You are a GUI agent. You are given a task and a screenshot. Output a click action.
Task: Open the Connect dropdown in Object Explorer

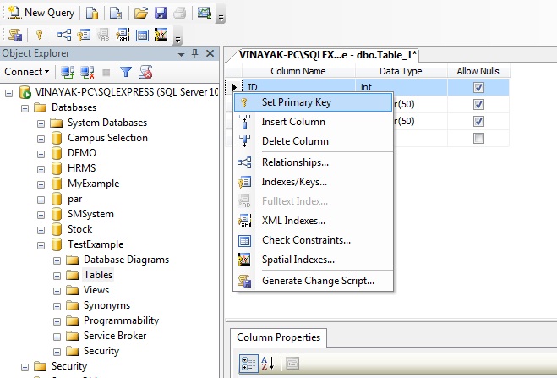pyautogui.click(x=25, y=73)
